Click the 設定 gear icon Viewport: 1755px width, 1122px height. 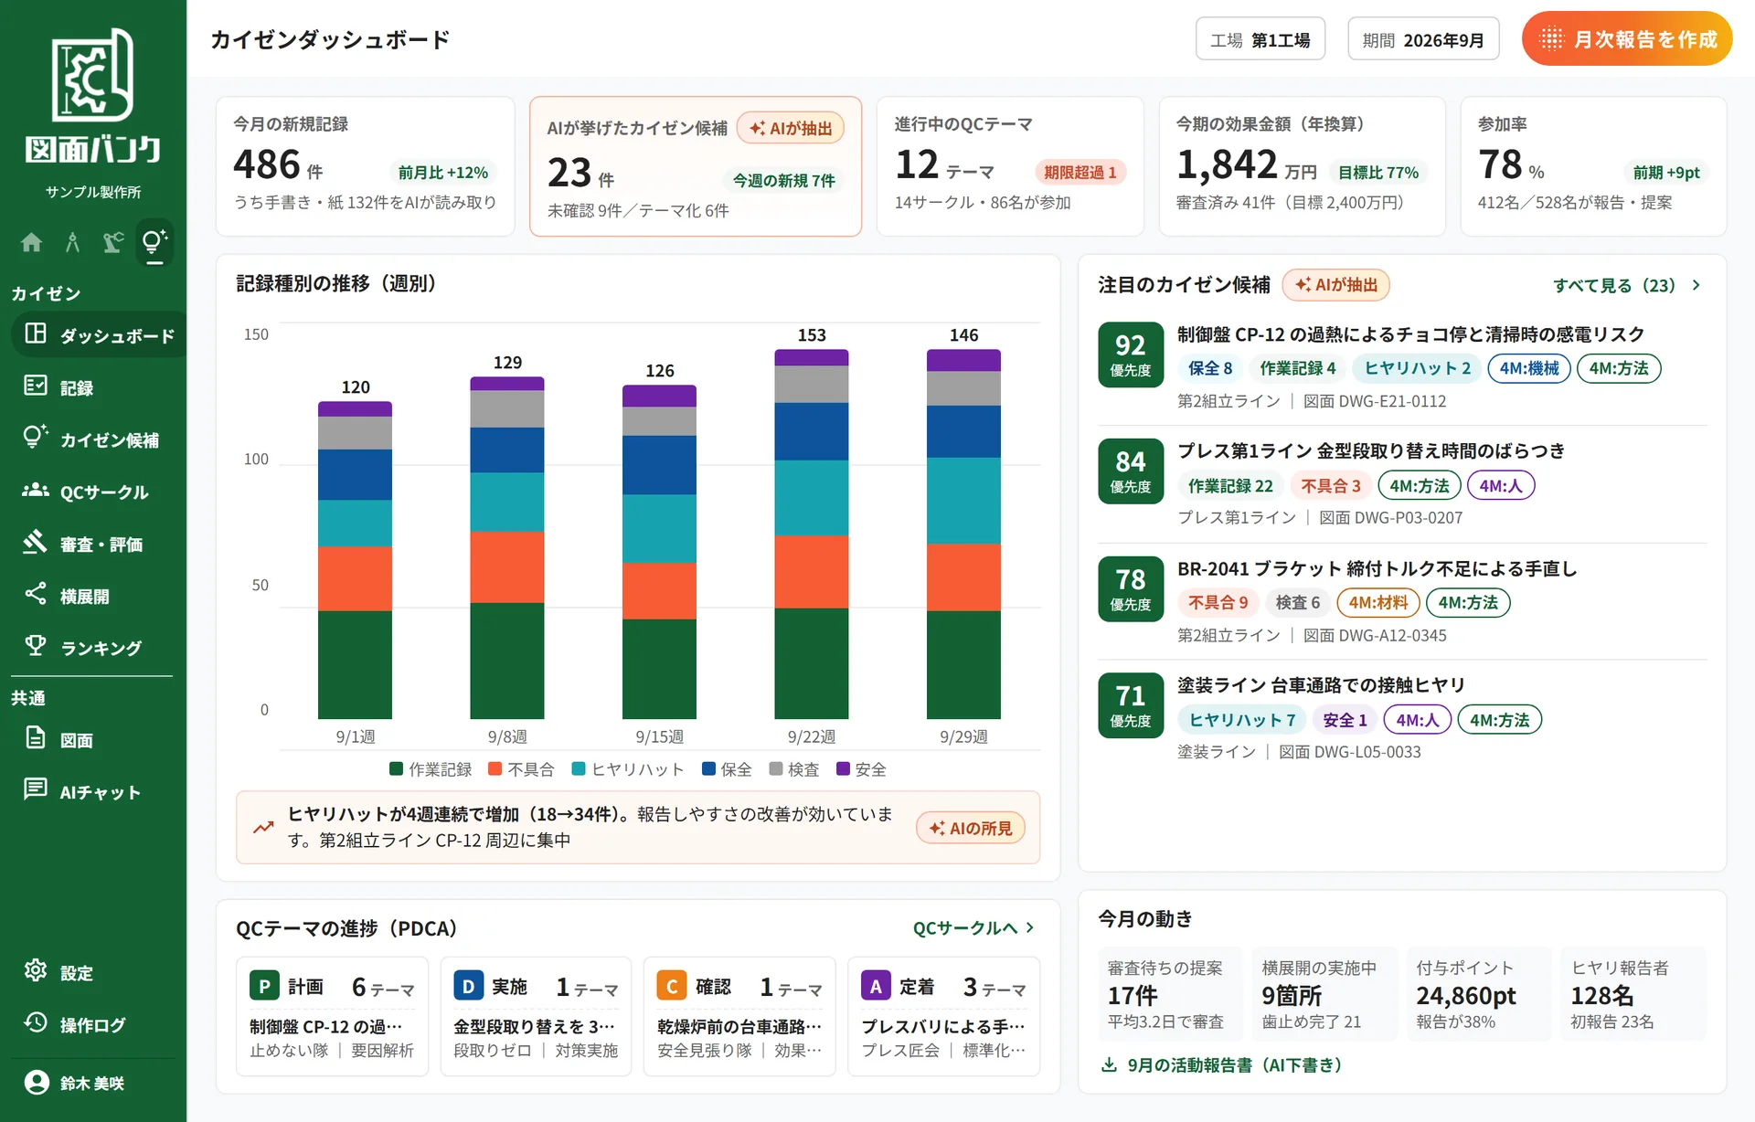click(36, 970)
